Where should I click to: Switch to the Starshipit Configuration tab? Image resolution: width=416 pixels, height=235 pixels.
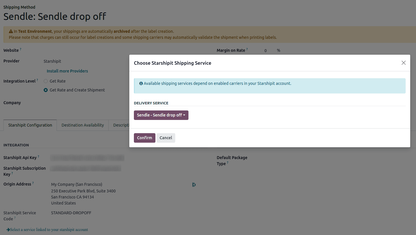(x=30, y=125)
